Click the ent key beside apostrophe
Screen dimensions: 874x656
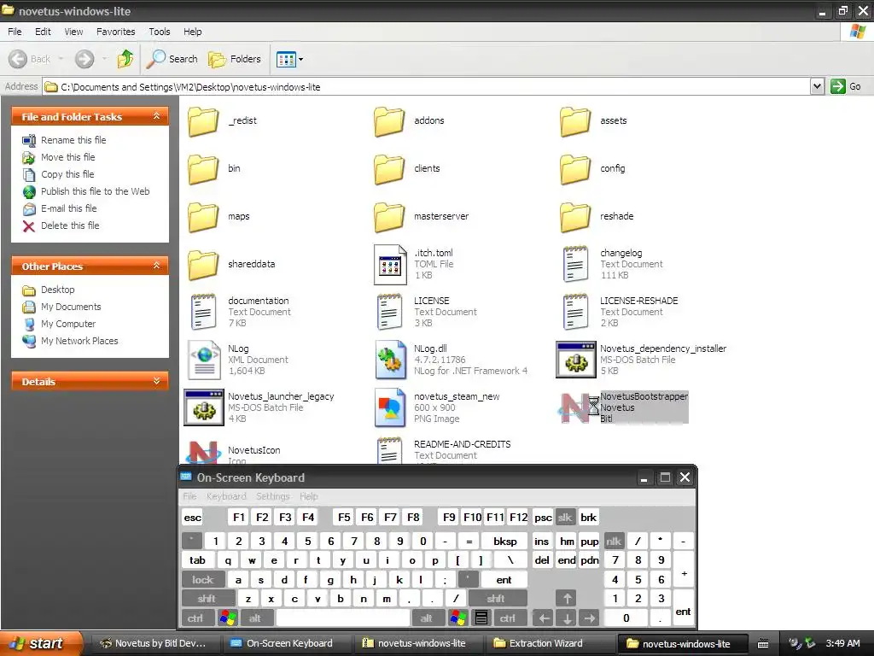click(x=504, y=580)
